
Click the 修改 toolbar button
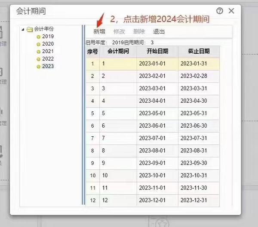tap(119, 31)
